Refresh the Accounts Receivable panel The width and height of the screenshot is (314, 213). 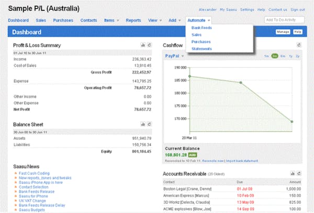tap(299, 173)
